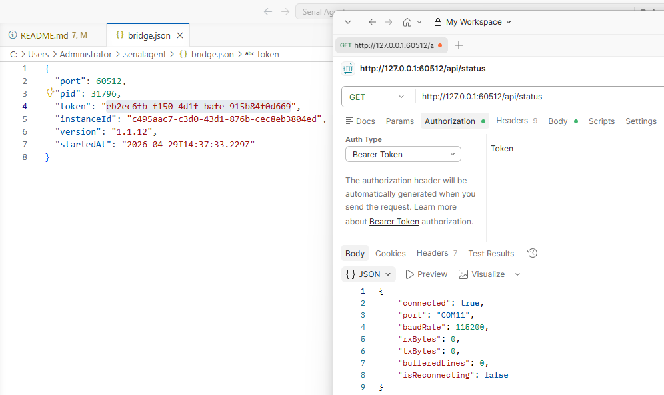Open the Scripts tab
The image size is (664, 395).
(601, 121)
